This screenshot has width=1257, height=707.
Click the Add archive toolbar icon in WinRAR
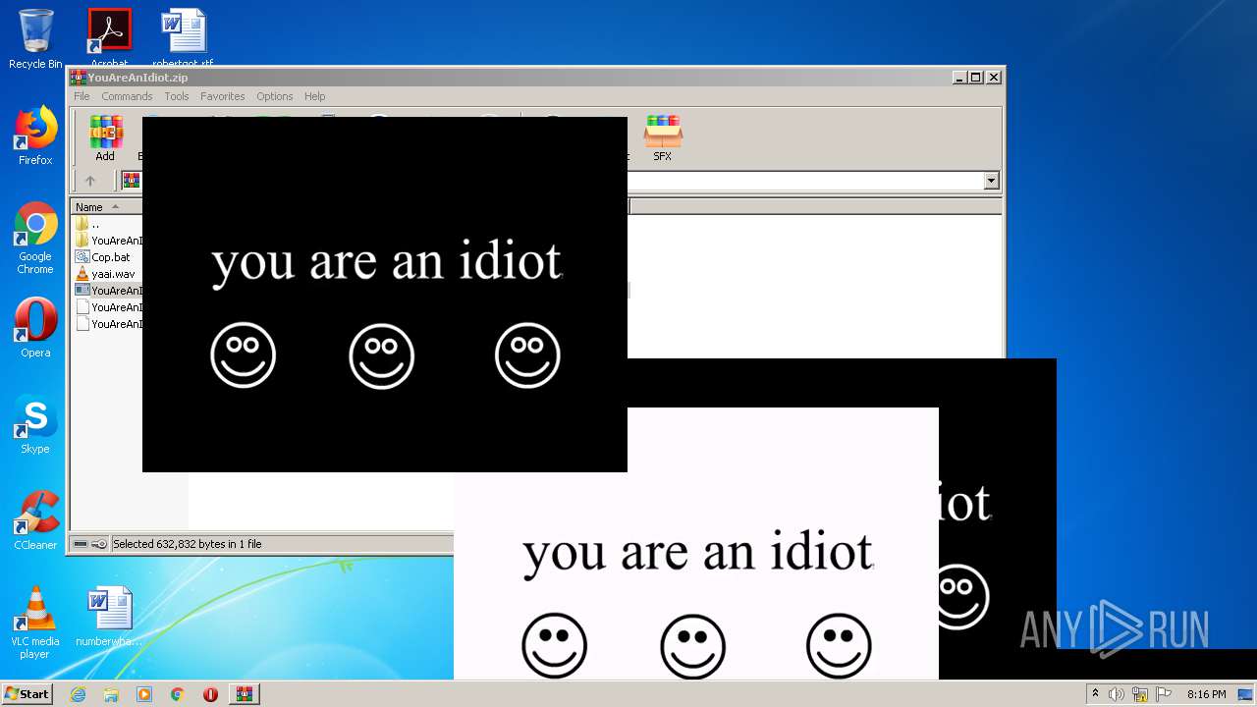click(105, 137)
